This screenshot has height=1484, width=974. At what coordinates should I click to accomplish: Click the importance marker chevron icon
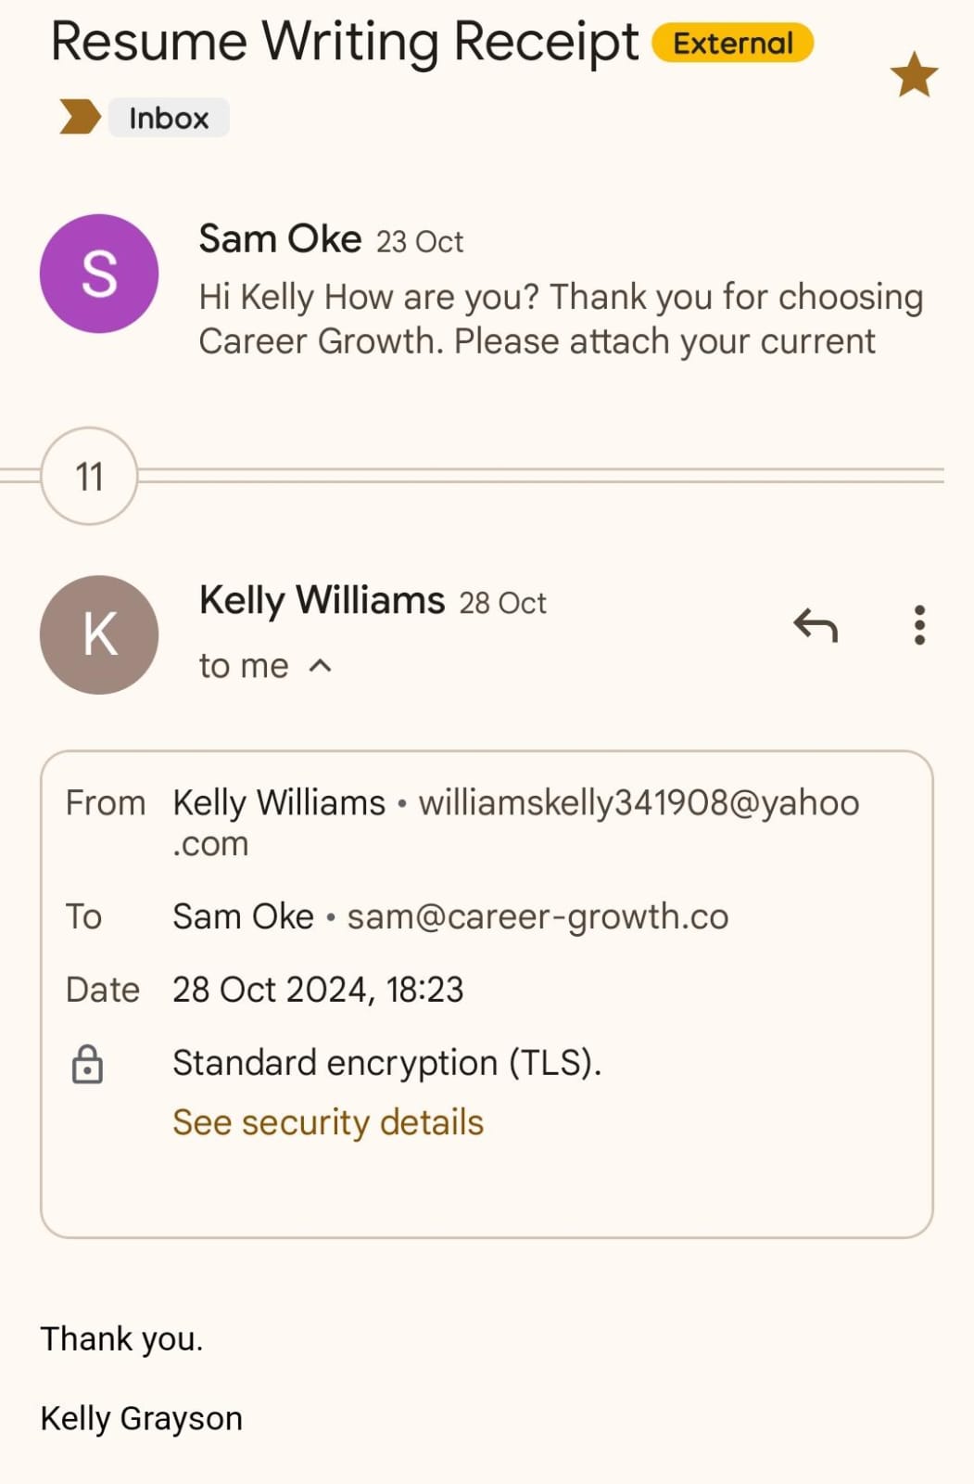coord(80,118)
